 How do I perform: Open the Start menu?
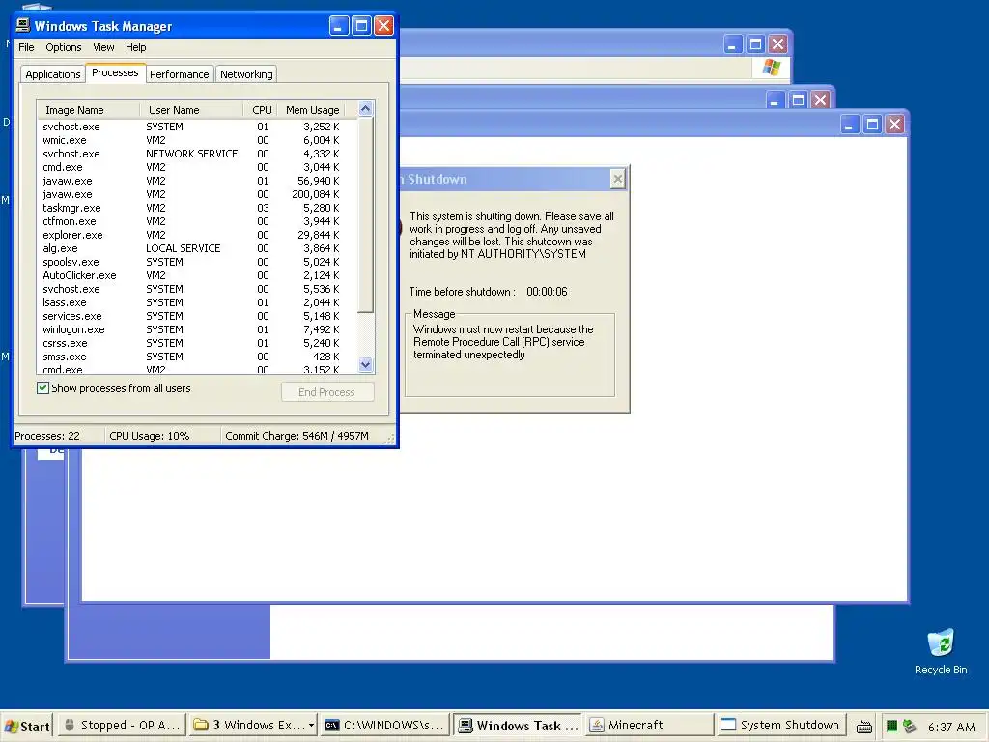pos(26,727)
